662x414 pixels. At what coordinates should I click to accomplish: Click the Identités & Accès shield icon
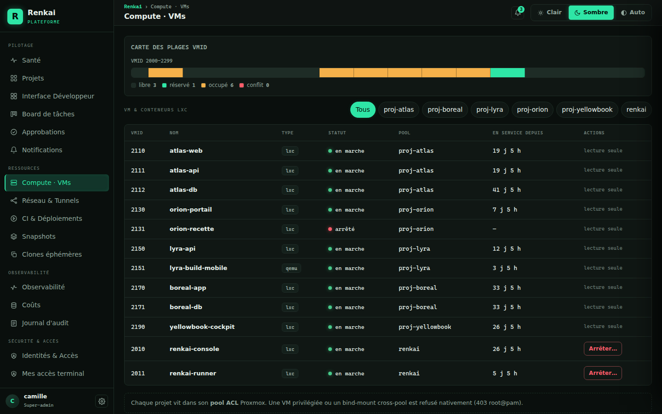(x=14, y=356)
